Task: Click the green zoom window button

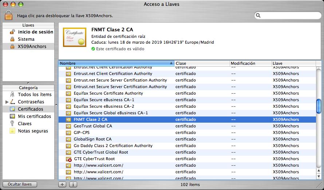Action: click(x=21, y=4)
